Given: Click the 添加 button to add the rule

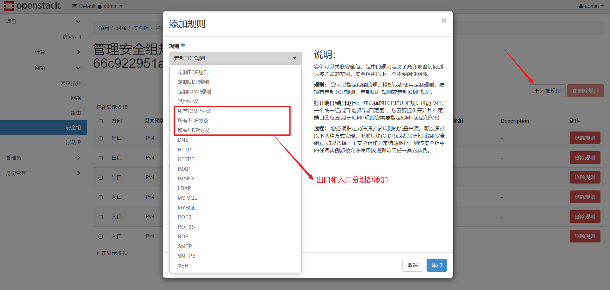Looking at the screenshot, I should pos(436,265).
